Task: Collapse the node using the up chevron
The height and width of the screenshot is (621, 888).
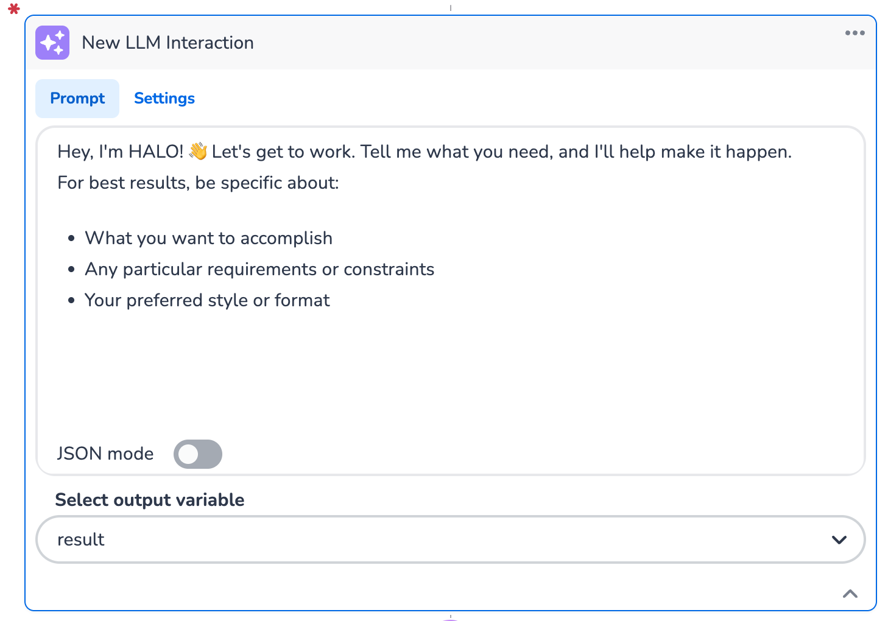Action: (x=850, y=594)
